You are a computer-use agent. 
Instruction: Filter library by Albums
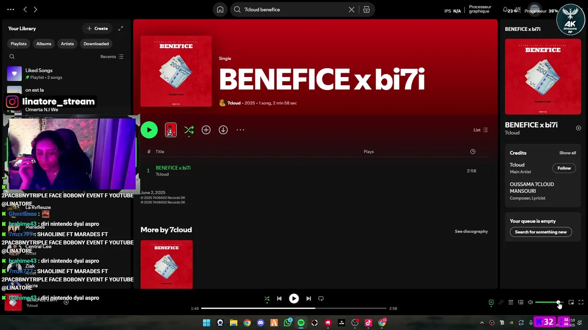click(x=44, y=44)
